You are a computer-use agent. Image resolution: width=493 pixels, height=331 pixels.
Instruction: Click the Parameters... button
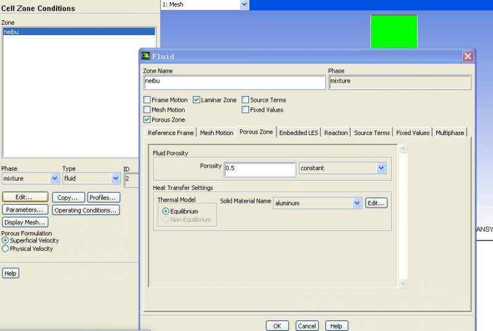(25, 210)
